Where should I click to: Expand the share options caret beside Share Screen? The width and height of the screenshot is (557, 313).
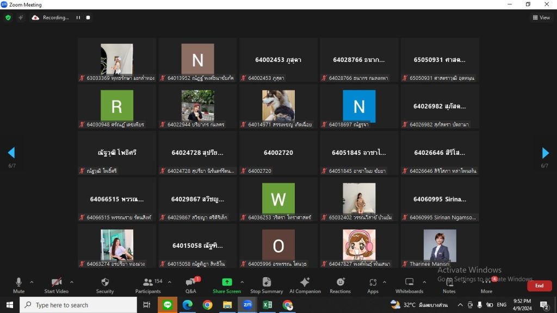[242, 282]
